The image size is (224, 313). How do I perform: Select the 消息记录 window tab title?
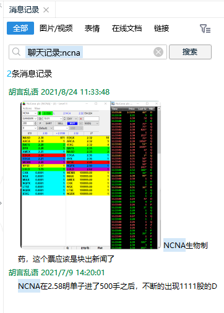point(24,10)
